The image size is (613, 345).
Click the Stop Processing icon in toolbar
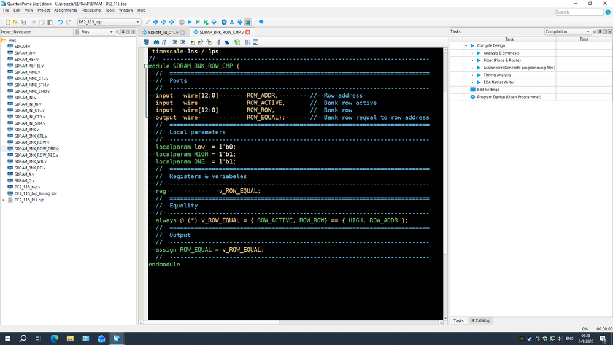[182, 22]
